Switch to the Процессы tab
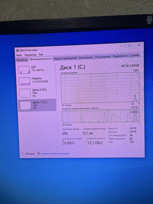This screenshot has width=153, height=204. (22, 60)
